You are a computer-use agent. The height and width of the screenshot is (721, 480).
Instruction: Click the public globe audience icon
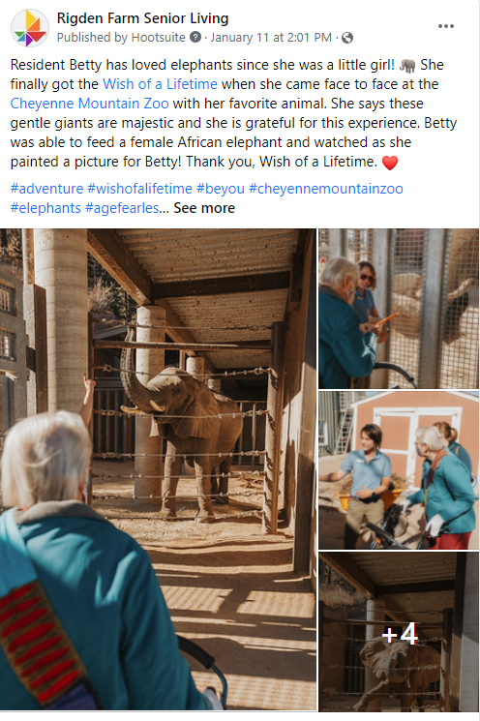click(347, 38)
